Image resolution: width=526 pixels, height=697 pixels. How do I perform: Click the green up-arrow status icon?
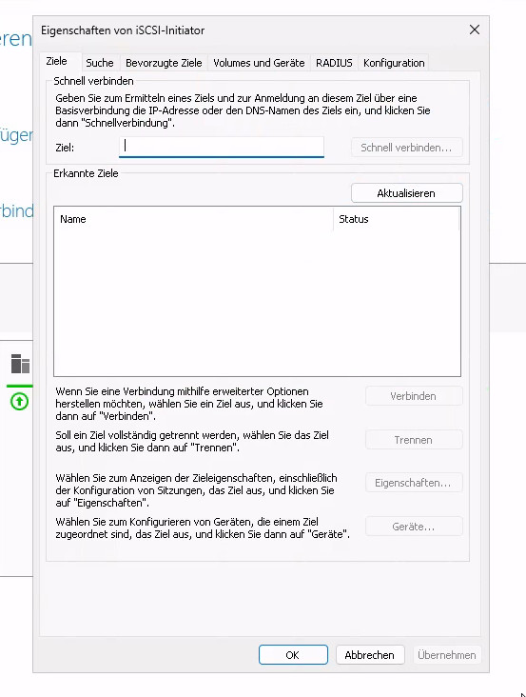19,402
